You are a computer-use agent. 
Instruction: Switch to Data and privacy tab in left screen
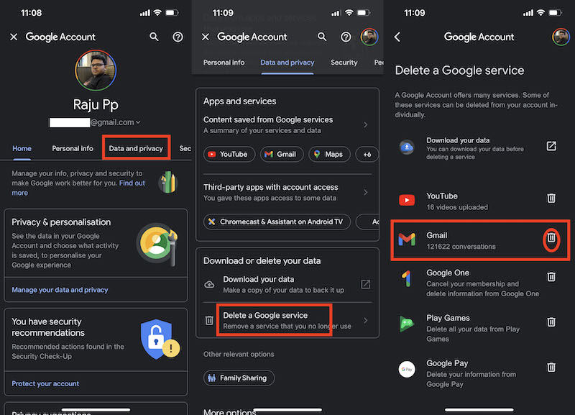pyautogui.click(x=136, y=149)
